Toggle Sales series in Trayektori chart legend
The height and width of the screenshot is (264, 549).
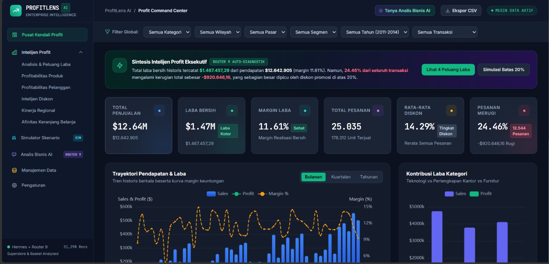click(218, 194)
